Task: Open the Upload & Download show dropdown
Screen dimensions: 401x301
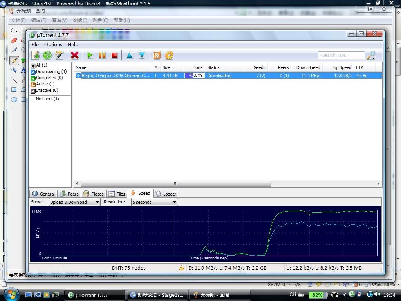Action: [74, 202]
